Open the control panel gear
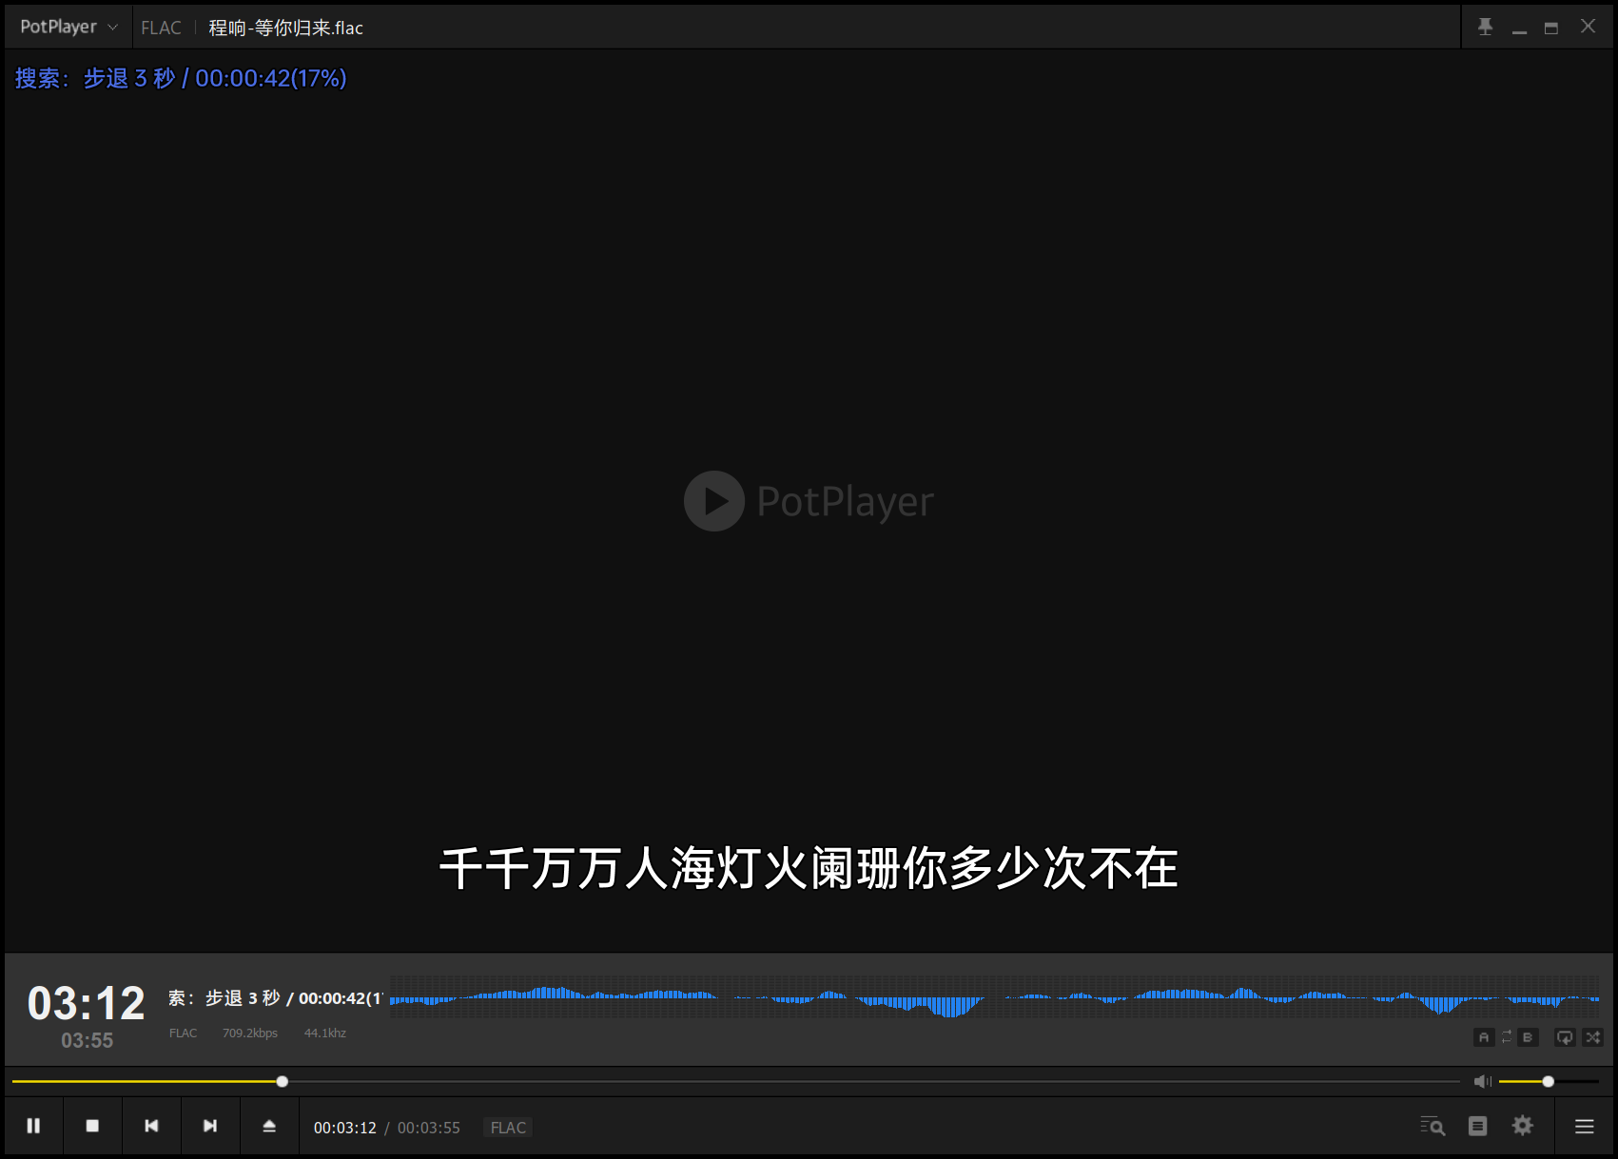 coord(1523,1126)
